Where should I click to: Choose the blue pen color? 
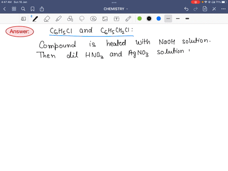(x=159, y=19)
